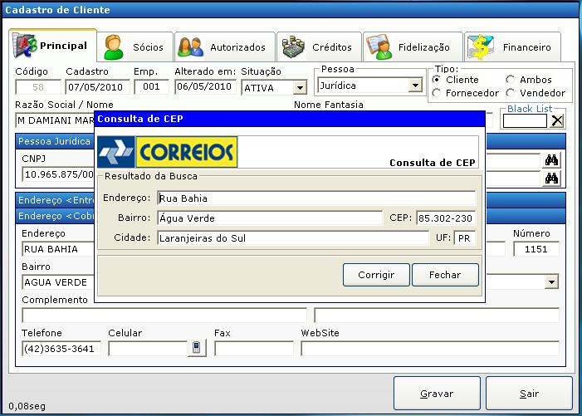This screenshot has width=582, height=416.
Task: Expand the Endereço Cobrança section header
Action: (x=55, y=216)
